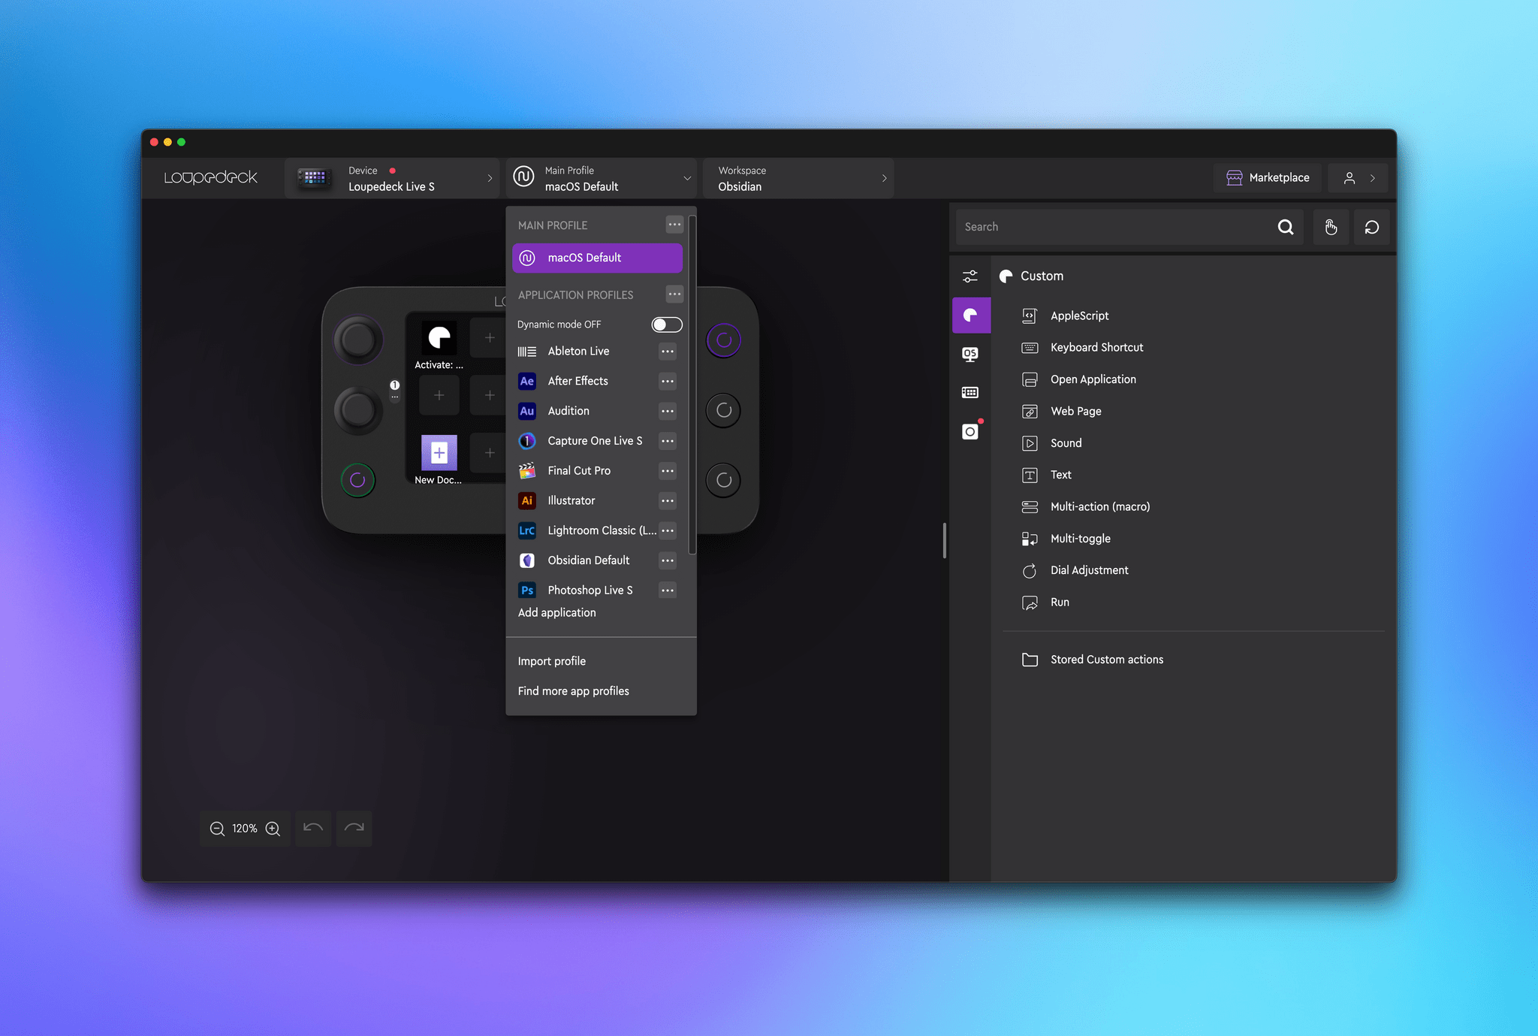This screenshot has height=1036, width=1538.
Task: Click the green-ringed round device button
Action: click(x=358, y=480)
